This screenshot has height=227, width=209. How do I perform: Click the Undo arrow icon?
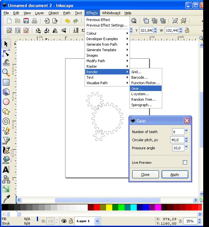tap(67, 21)
